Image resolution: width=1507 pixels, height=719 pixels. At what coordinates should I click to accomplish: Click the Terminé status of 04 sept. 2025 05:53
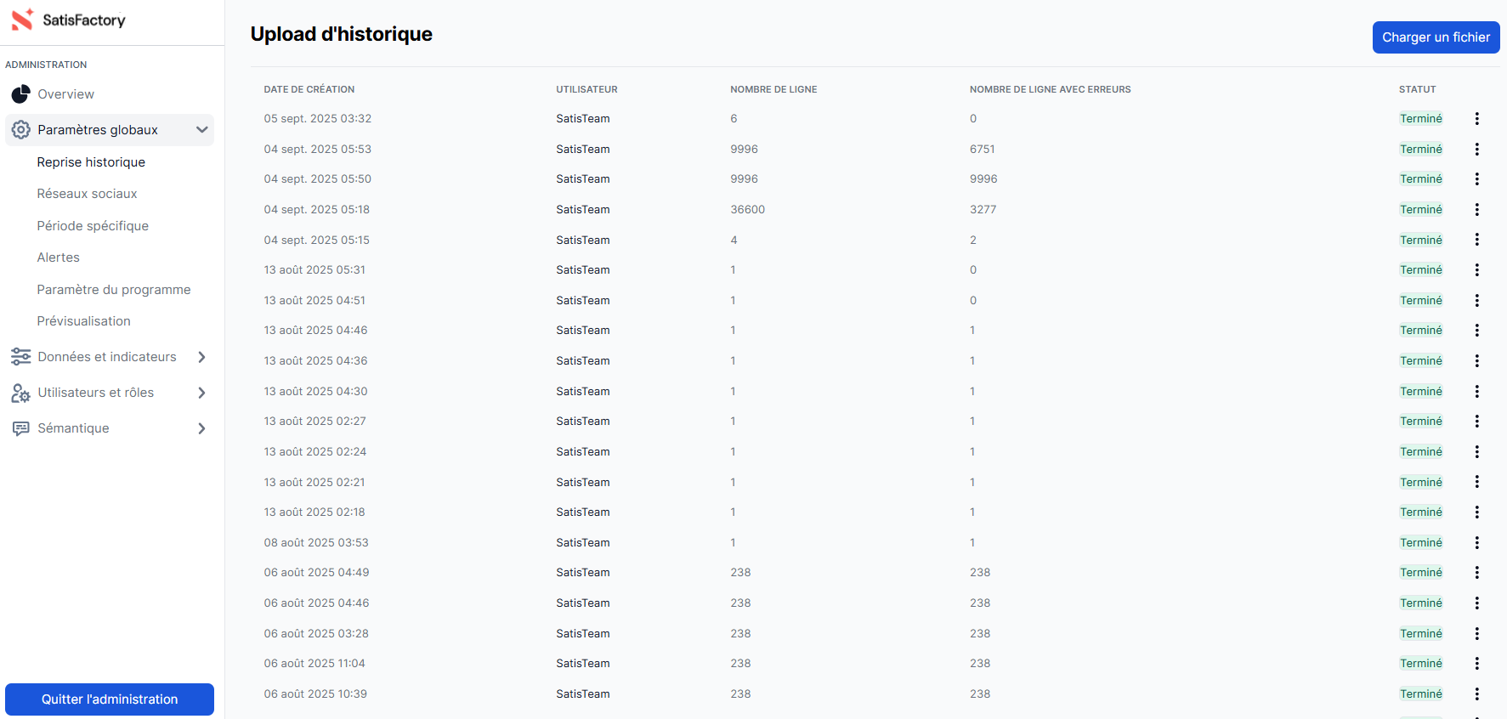1420,150
